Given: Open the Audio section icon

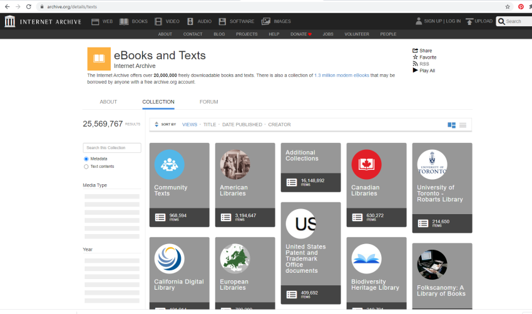Looking at the screenshot, I should pos(190,22).
